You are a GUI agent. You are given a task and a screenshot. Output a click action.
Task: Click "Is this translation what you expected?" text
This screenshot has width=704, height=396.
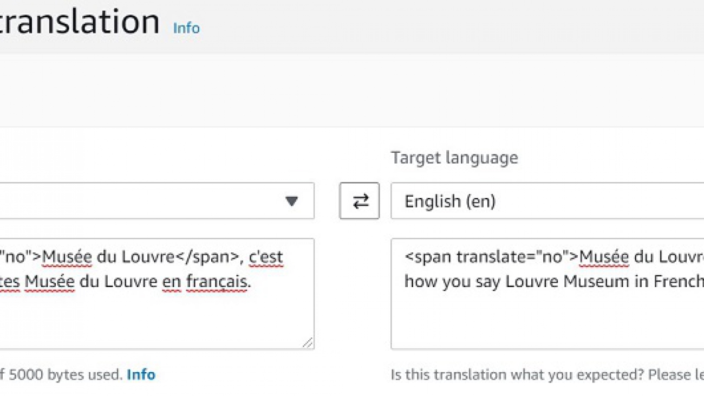click(x=517, y=375)
